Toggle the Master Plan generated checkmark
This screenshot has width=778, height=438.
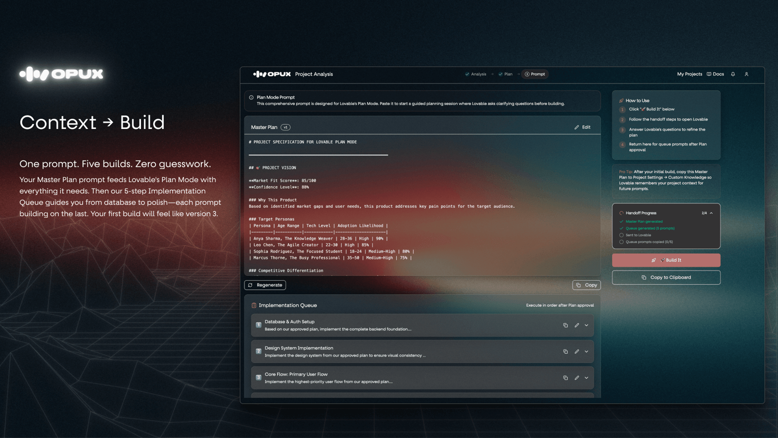[621, 221]
